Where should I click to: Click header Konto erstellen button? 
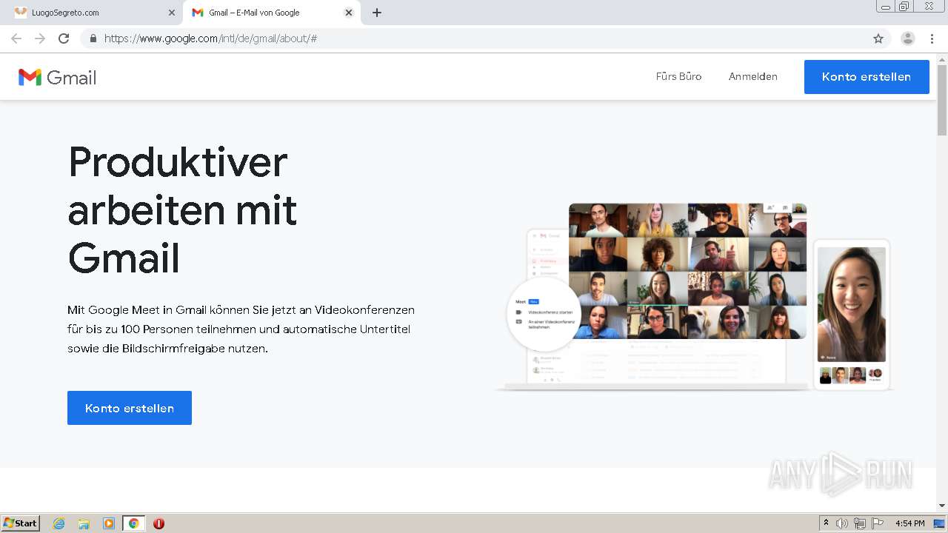[867, 77]
